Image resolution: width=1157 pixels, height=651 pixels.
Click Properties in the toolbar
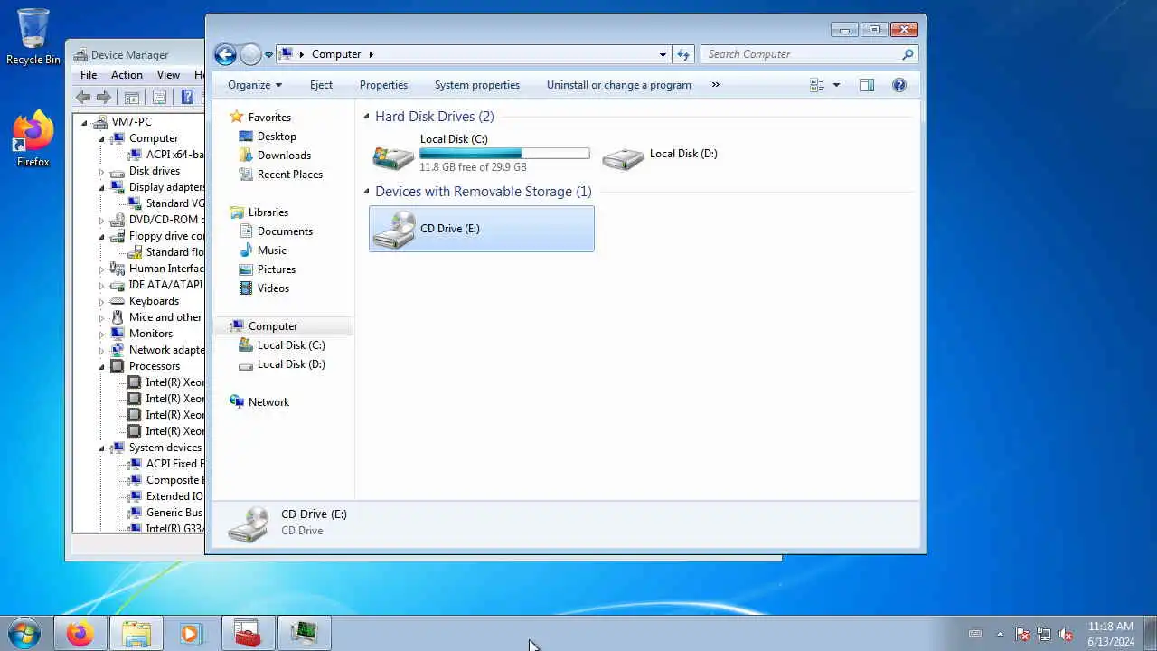coord(383,85)
